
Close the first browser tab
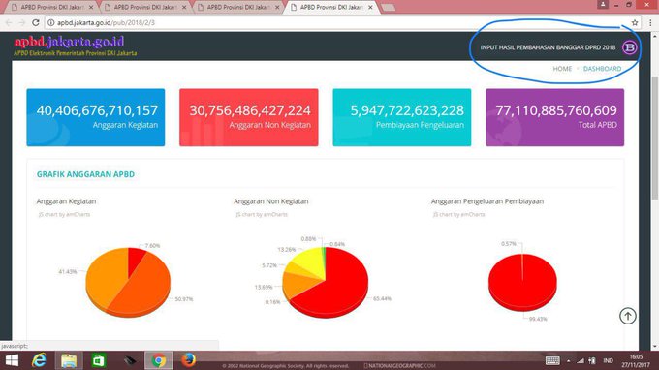click(x=91, y=7)
